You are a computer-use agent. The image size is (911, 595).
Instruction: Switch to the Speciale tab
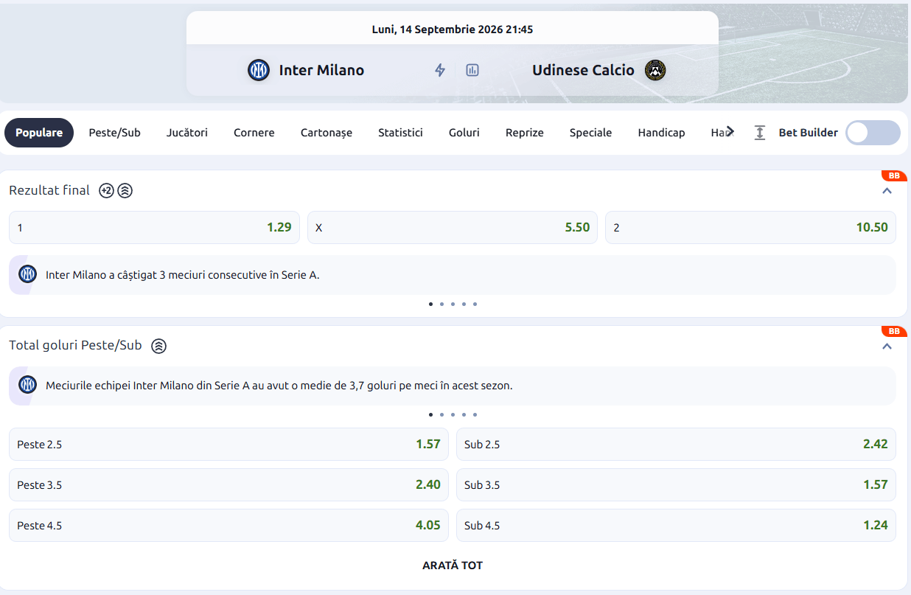click(591, 133)
